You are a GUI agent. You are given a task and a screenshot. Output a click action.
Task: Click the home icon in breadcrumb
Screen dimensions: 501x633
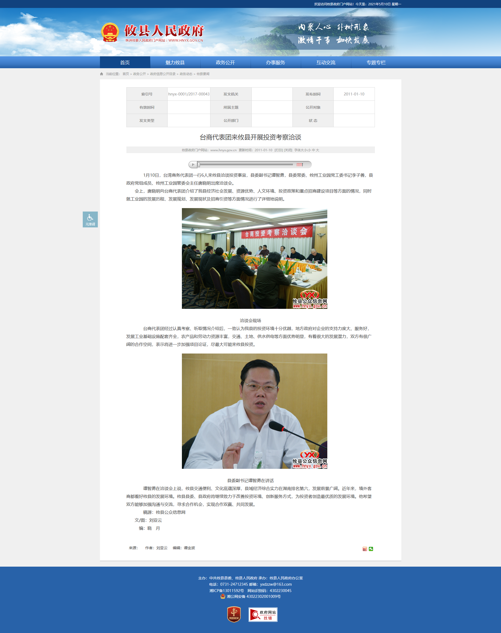(x=102, y=74)
